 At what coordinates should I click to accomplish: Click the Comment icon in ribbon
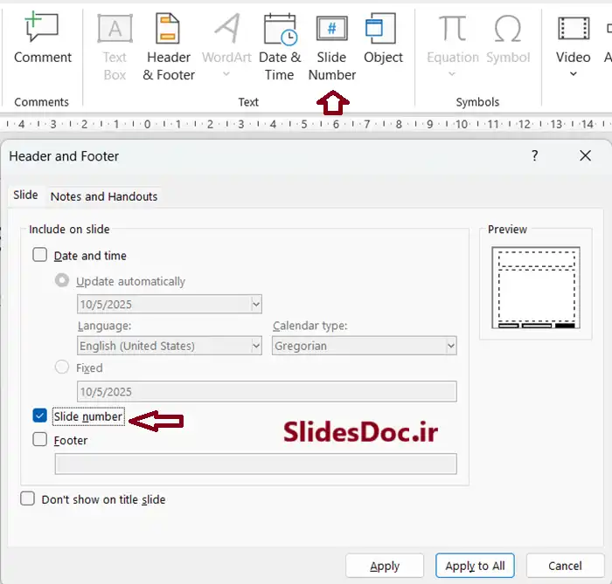pyautogui.click(x=42, y=31)
